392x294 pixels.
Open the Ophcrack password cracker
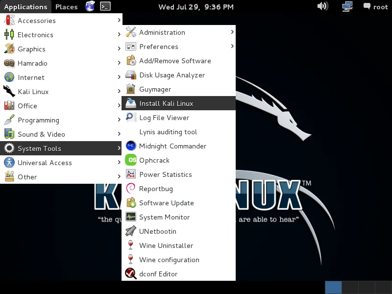click(154, 160)
